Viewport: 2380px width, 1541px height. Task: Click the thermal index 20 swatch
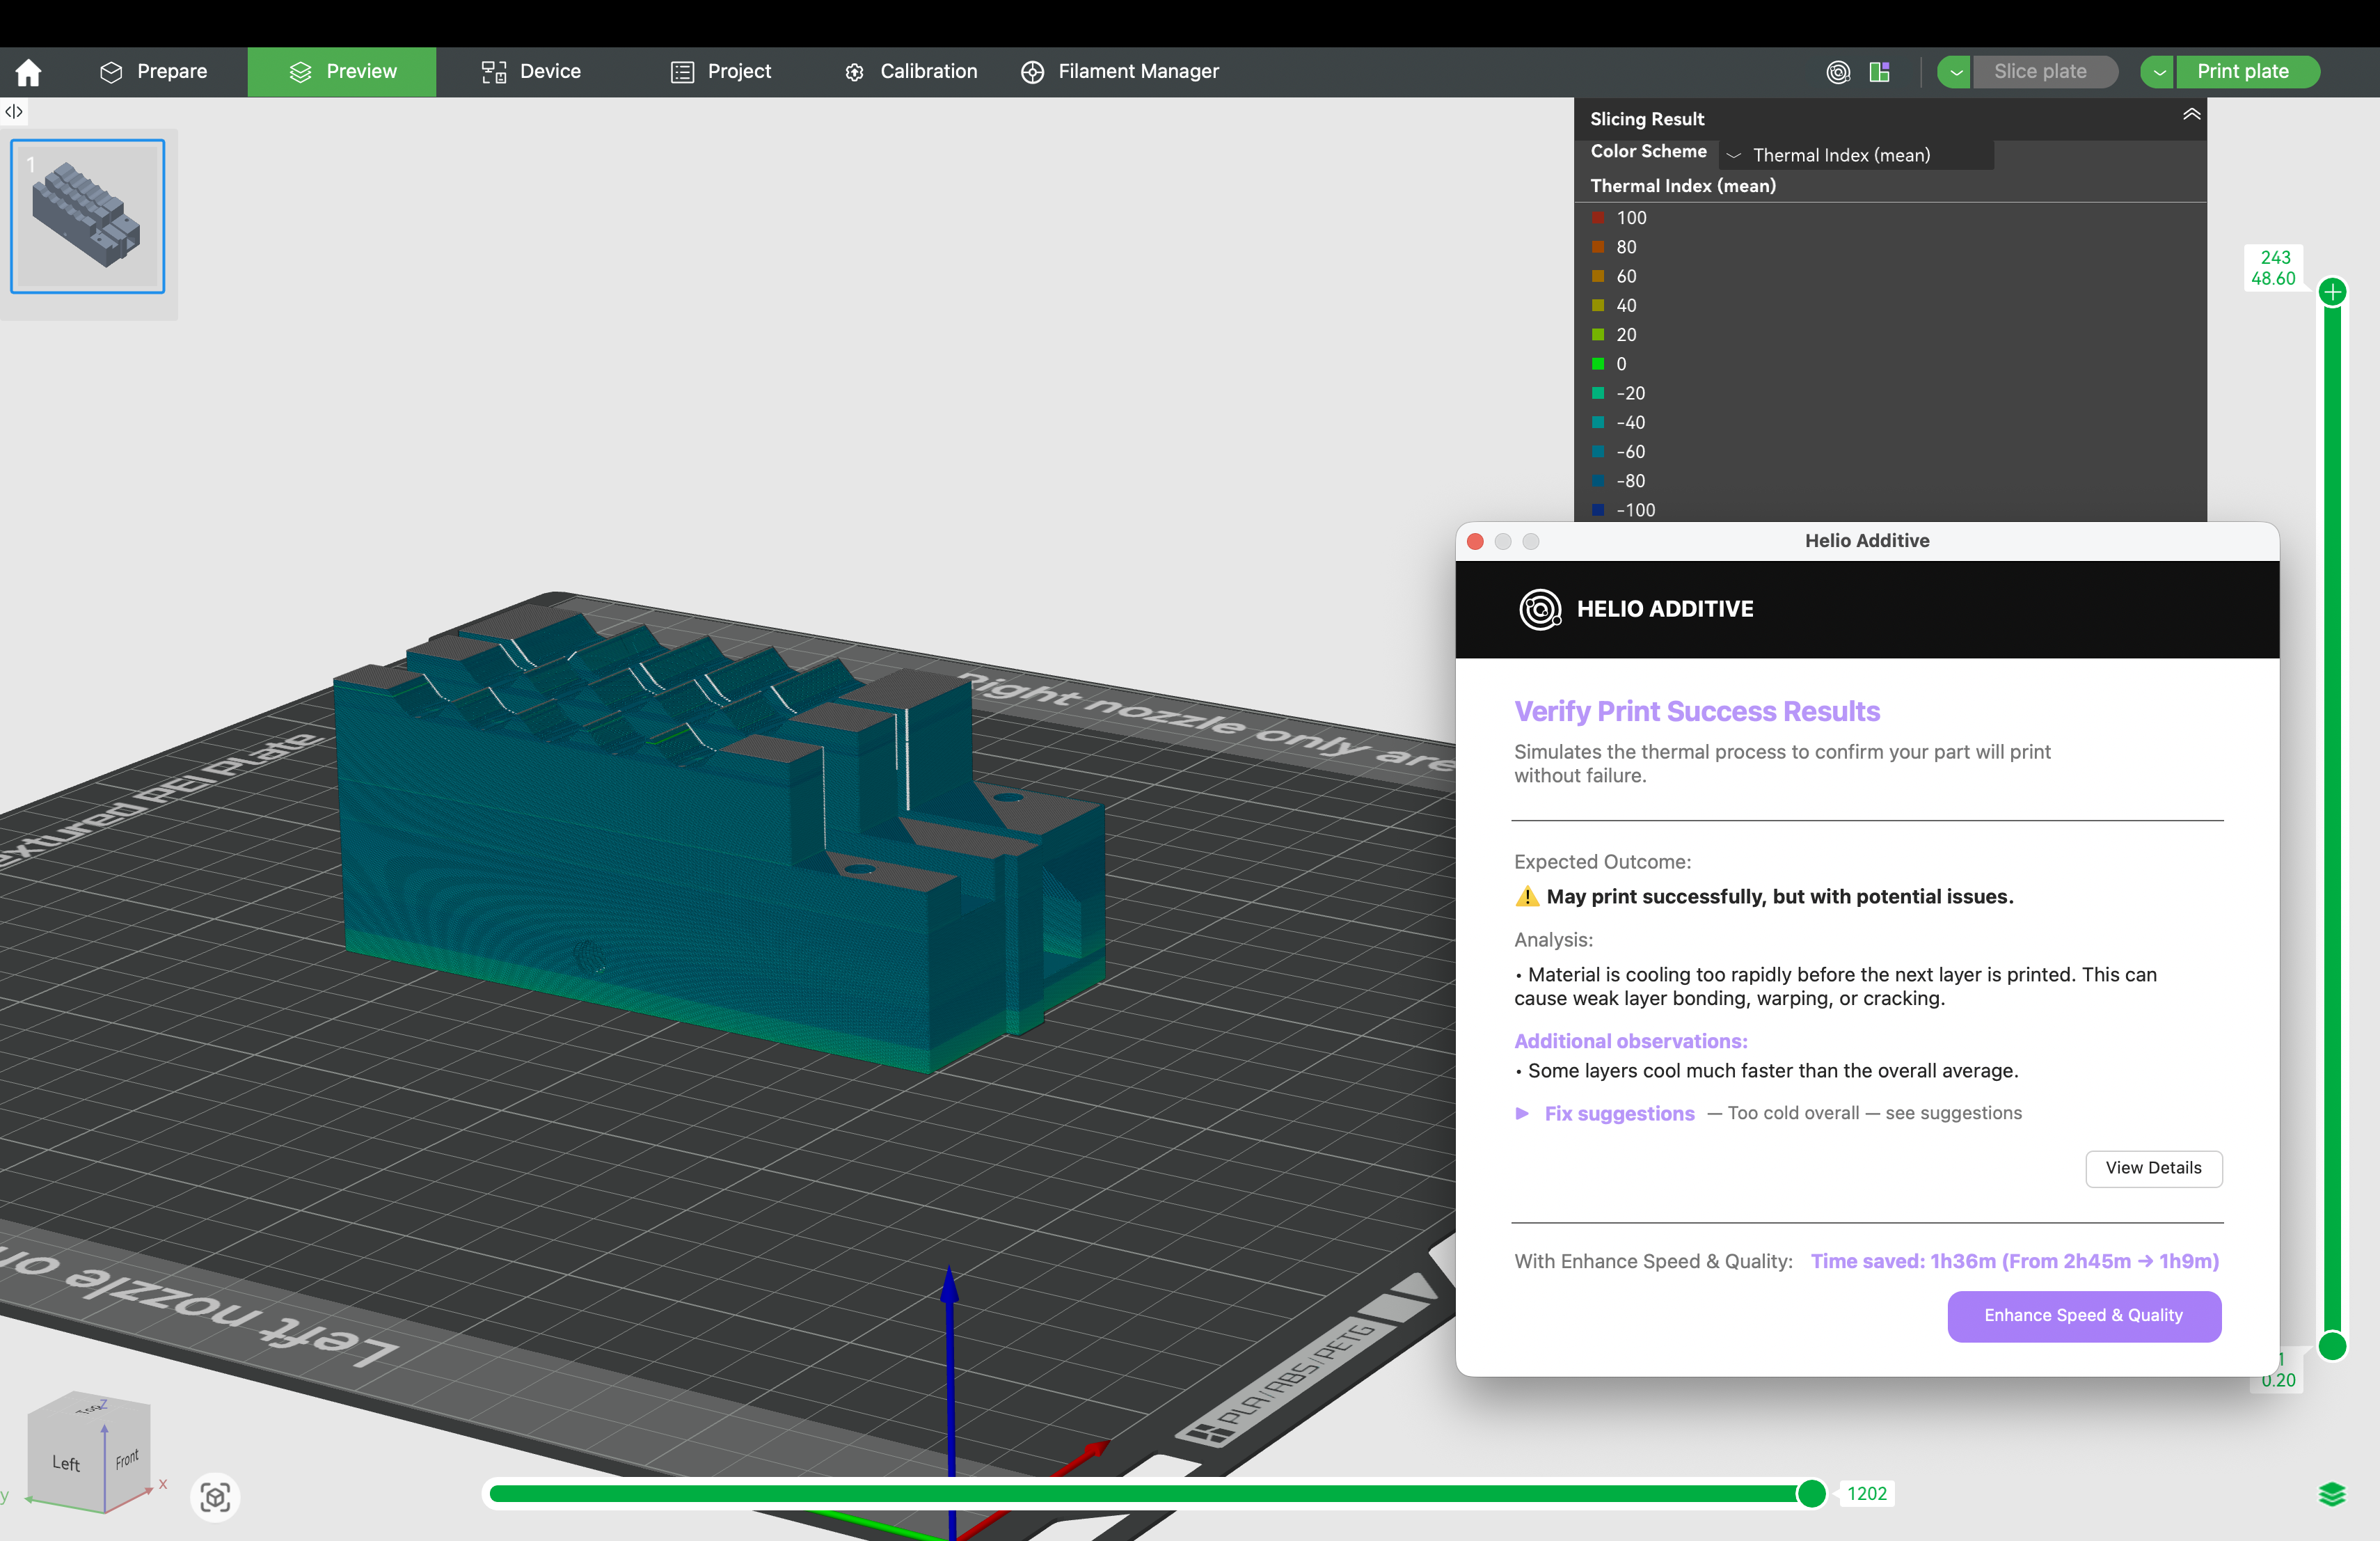[x=1598, y=334]
